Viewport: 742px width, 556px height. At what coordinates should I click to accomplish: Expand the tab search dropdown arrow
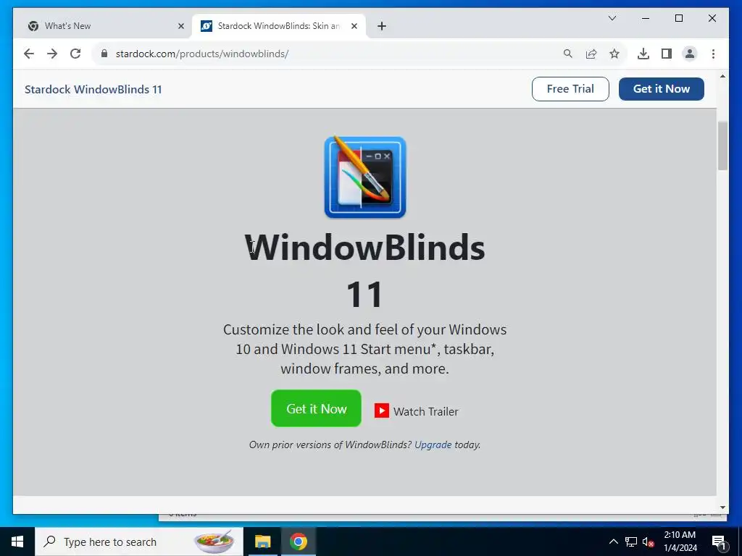click(x=612, y=18)
